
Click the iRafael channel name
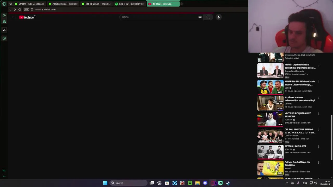(x=287, y=169)
